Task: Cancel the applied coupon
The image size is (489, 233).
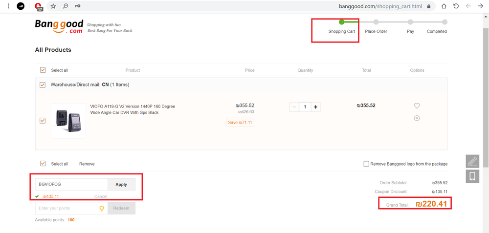Action: point(101,196)
